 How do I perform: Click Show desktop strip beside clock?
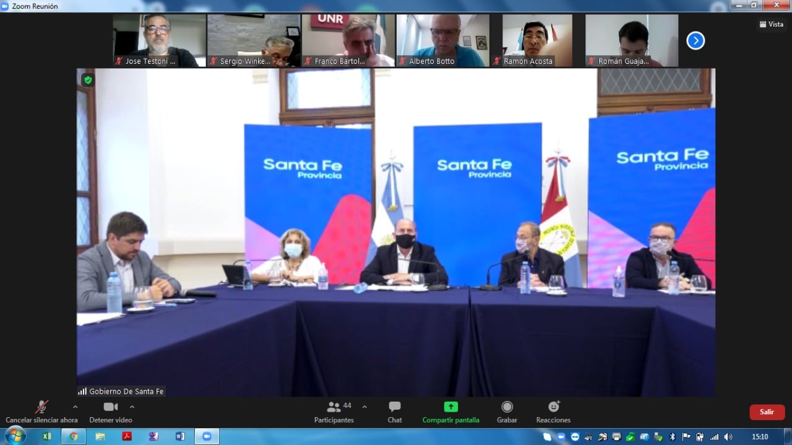788,436
